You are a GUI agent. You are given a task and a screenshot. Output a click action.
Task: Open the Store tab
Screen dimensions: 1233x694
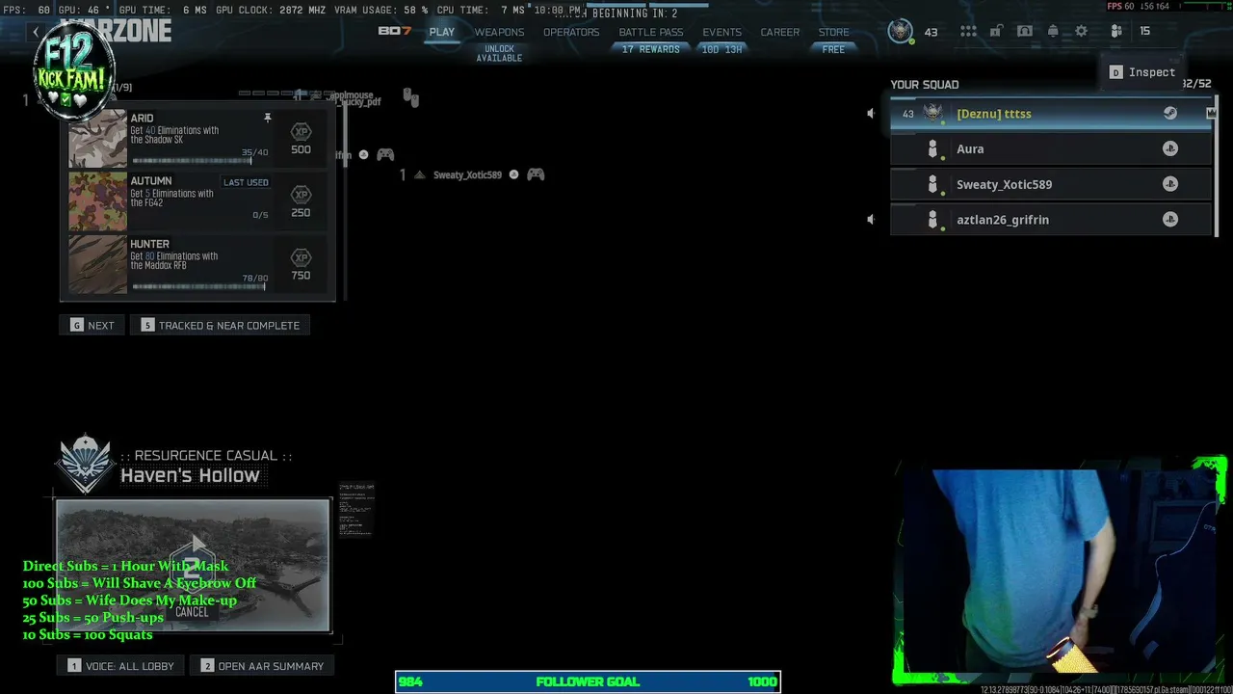tap(834, 32)
